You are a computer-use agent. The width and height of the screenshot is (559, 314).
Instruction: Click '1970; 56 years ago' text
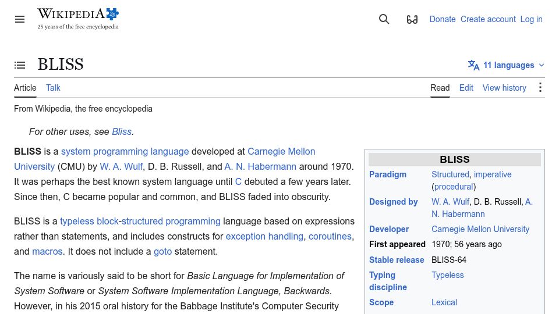click(466, 244)
